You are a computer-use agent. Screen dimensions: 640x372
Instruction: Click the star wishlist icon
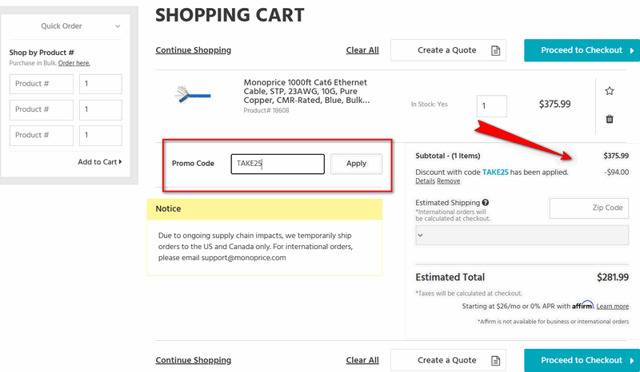coord(610,91)
